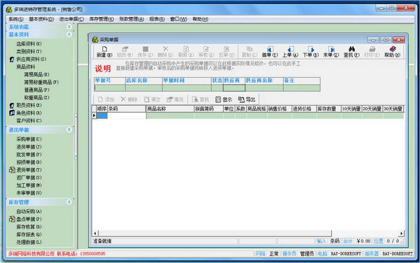Click the 反审 (Un-audit) toolbar icon

(226, 49)
